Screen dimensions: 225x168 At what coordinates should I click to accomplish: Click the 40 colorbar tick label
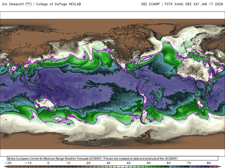pyautogui.click(x=129, y=163)
